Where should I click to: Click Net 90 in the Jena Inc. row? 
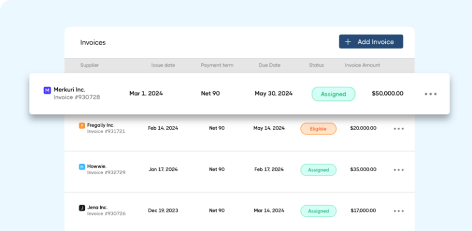[x=217, y=210]
